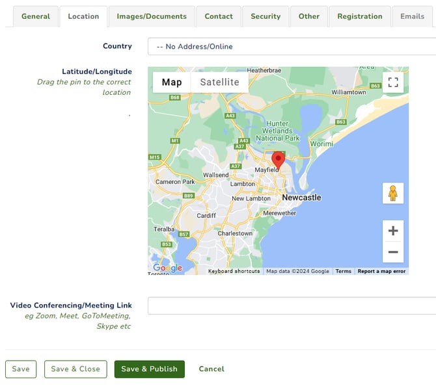Screen dimensions: 436x388
Task: Click the Cardiff label on the map
Action: 206,216
